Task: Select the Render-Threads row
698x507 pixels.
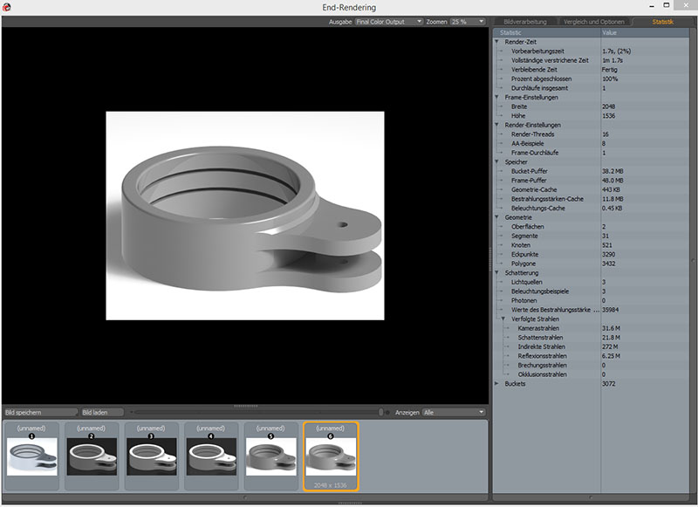Action: [592, 134]
